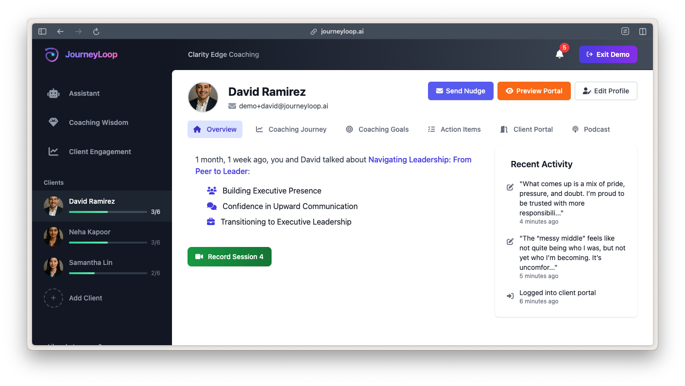
Task: Click the "4 minutes ago" timestamp
Action: [539, 222]
